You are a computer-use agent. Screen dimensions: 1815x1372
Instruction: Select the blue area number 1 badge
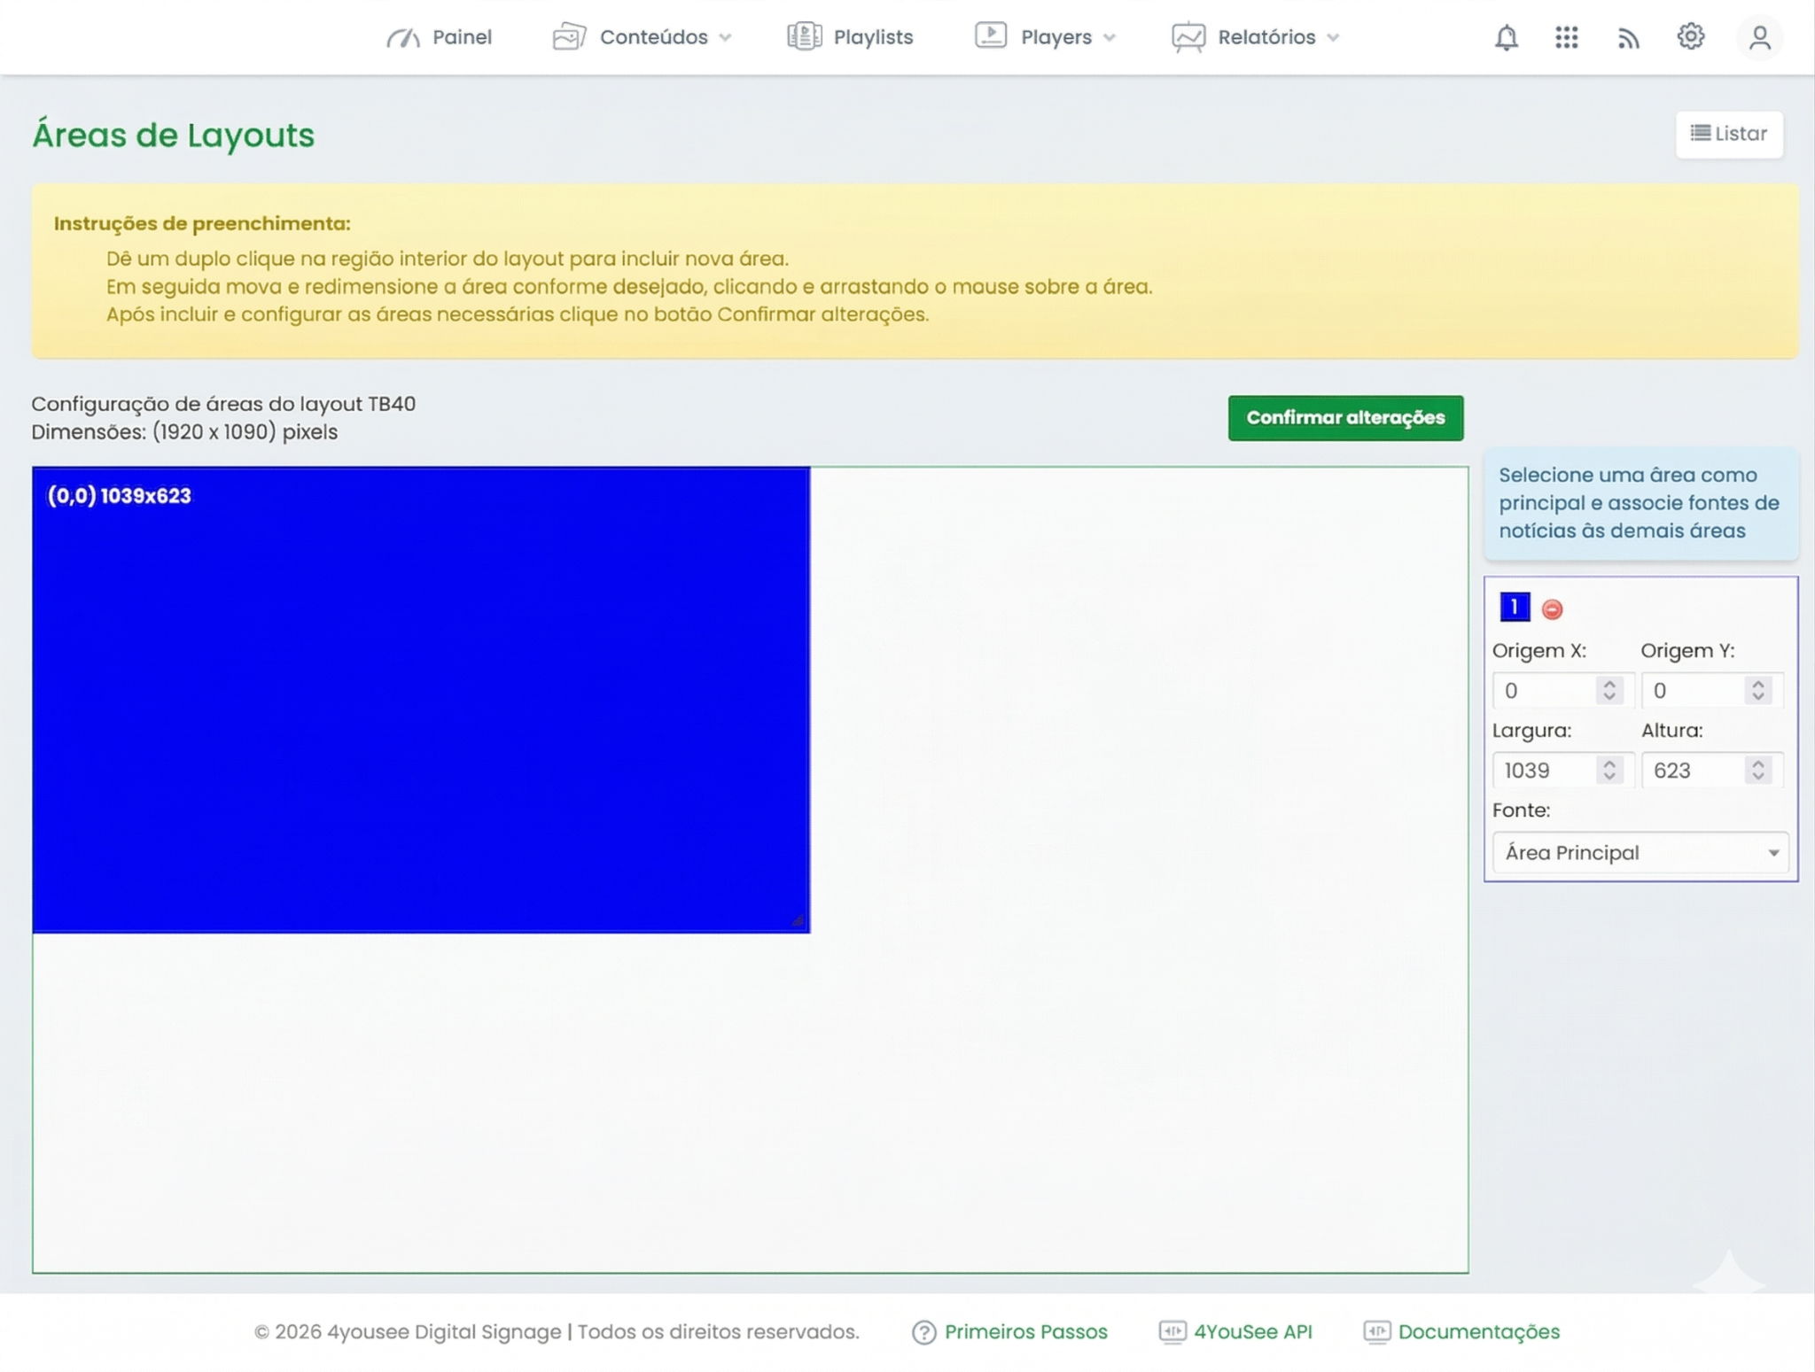coord(1515,608)
